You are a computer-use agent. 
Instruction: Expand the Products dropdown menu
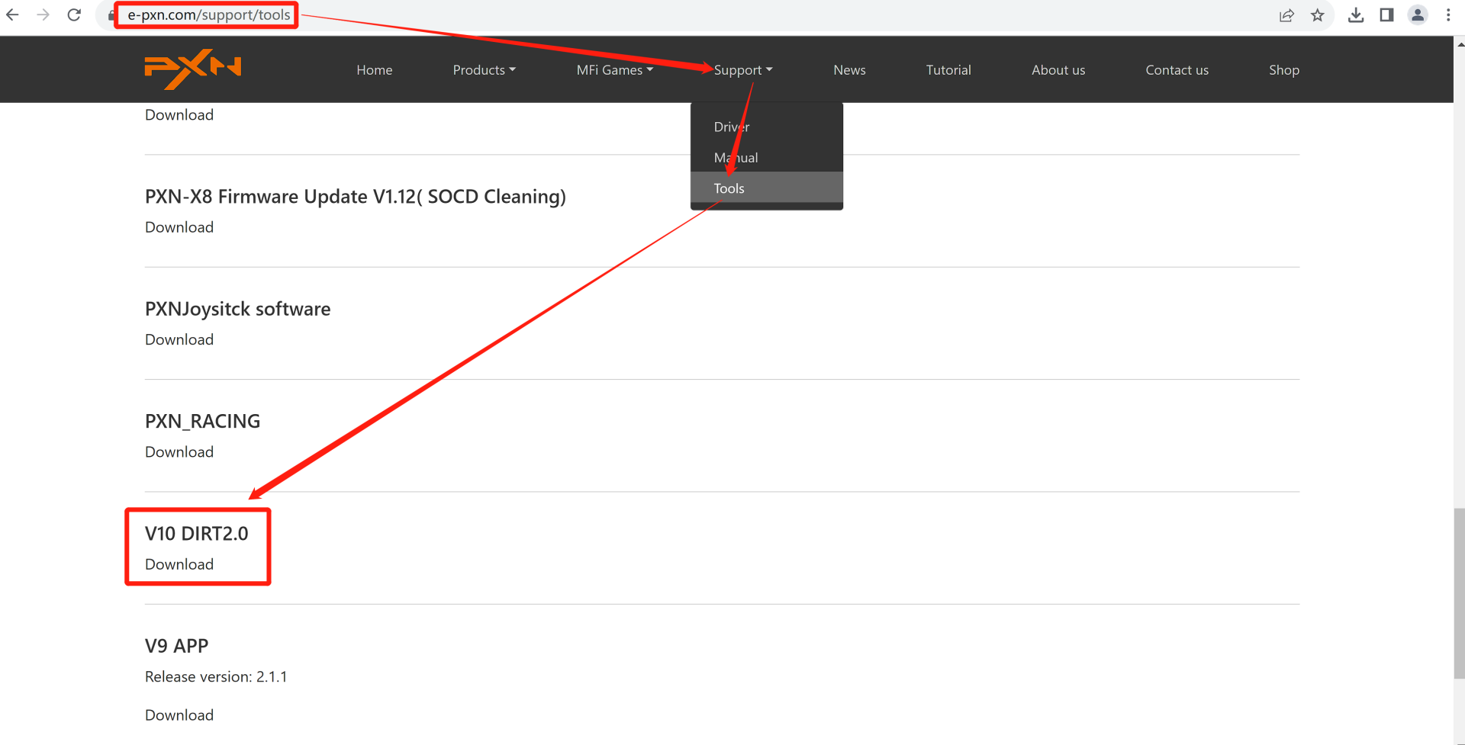[x=485, y=70]
